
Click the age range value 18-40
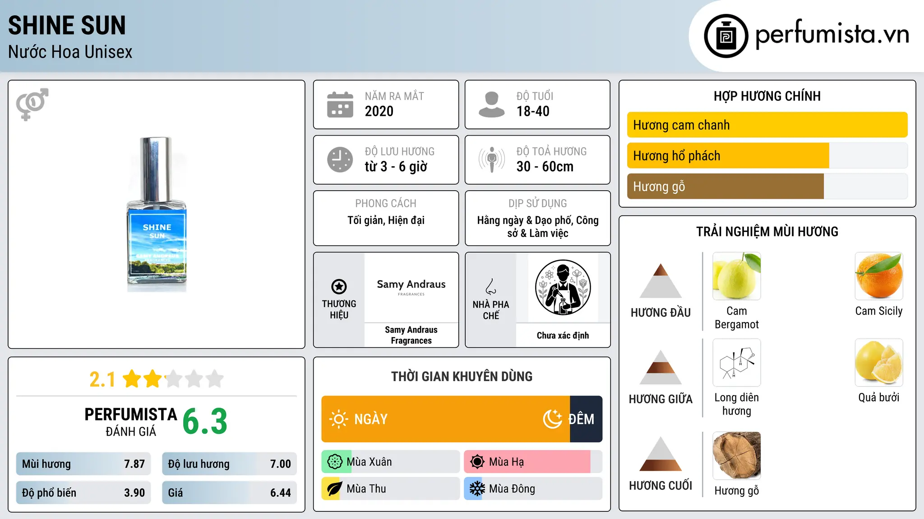pos(533,111)
